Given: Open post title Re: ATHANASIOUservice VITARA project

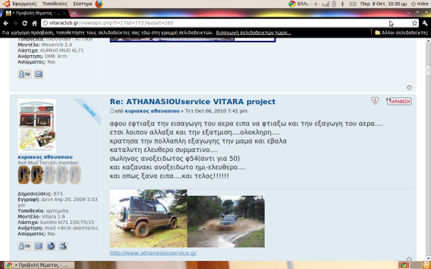Looking at the screenshot, I should tap(193, 102).
